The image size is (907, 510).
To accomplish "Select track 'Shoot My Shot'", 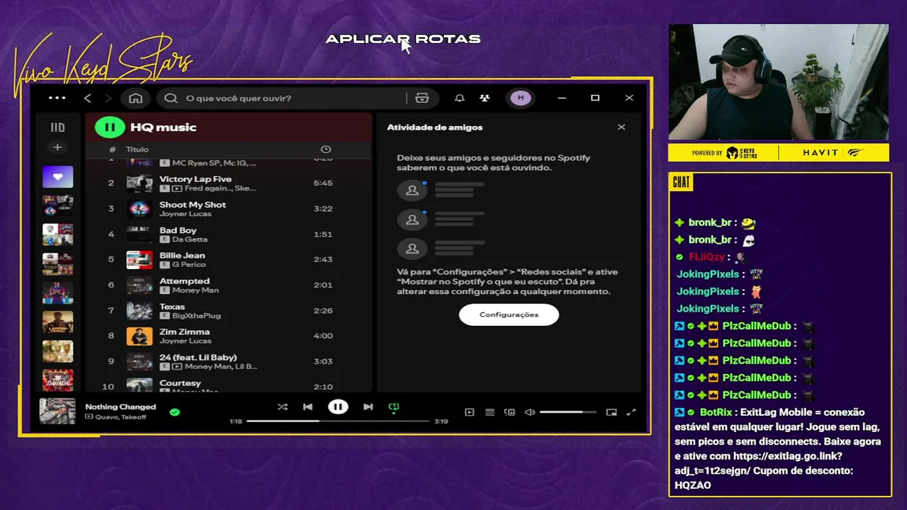I will pos(193,205).
